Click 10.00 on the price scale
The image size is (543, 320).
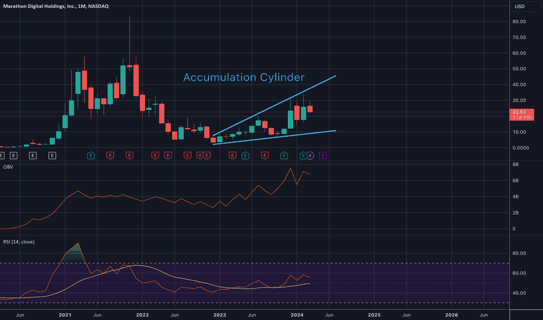click(519, 132)
